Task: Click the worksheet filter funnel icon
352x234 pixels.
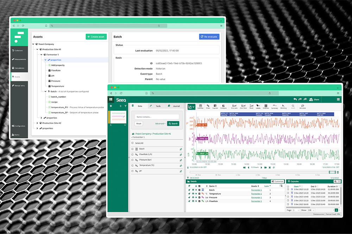Action: (x=126, y=106)
